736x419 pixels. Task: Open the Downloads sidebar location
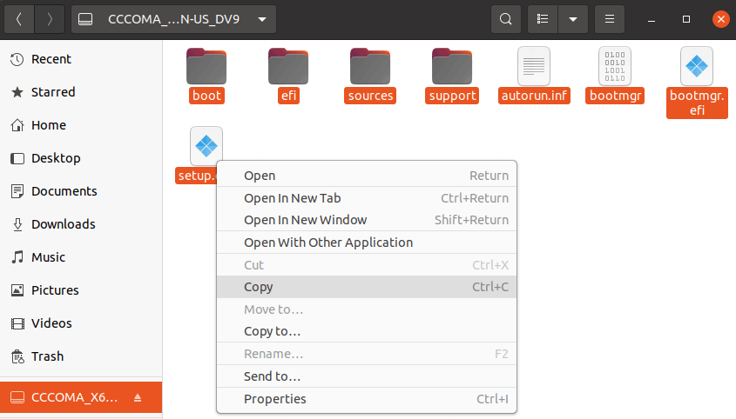63,224
